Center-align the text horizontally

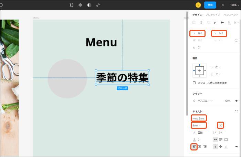pyautogui.click(x=199, y=147)
